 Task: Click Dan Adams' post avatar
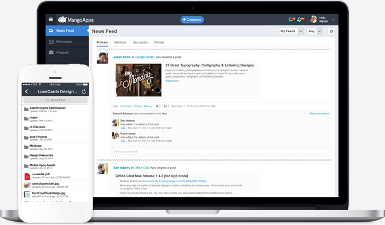pos(102,169)
